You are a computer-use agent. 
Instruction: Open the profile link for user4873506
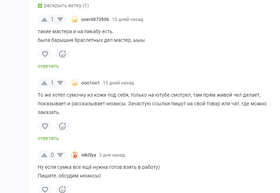[95, 19]
